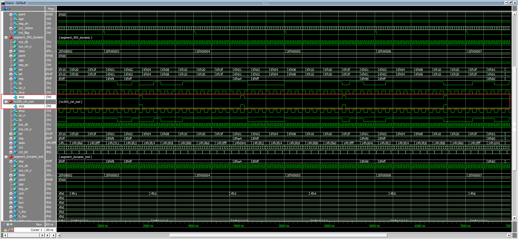Expand the cnt_bit bus signal
The width and height of the screenshot is (518, 239).
pos(11,152)
